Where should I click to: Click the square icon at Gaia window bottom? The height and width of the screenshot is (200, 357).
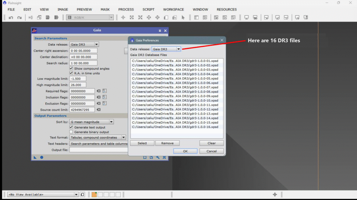(145, 157)
